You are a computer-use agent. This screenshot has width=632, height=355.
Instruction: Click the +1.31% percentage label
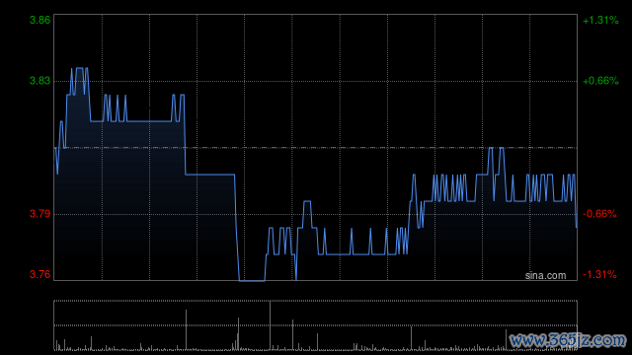tap(600, 20)
